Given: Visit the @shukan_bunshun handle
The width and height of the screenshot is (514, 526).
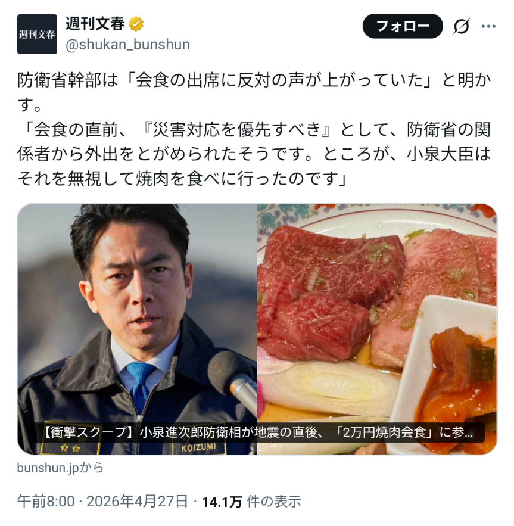Looking at the screenshot, I should point(128,45).
